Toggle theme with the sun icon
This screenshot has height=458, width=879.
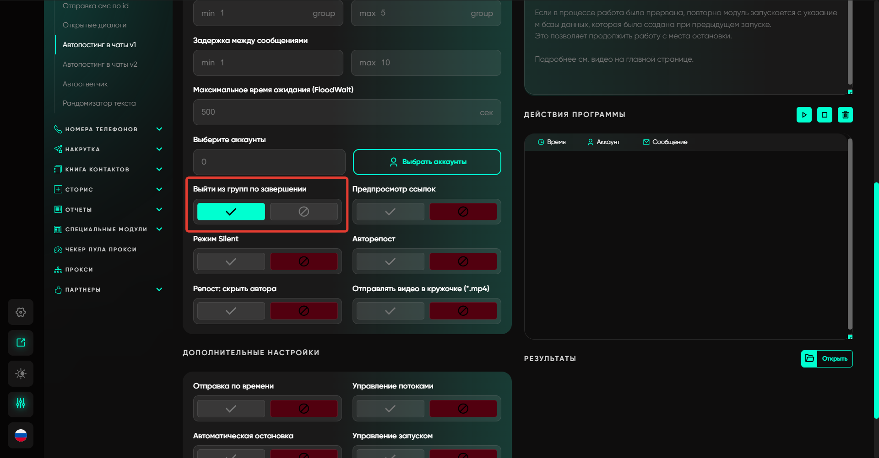tap(21, 373)
